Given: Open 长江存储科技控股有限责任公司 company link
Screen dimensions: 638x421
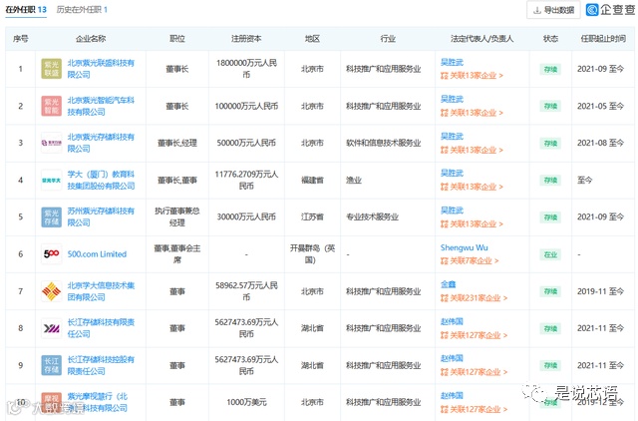Looking at the screenshot, I should tap(101, 365).
